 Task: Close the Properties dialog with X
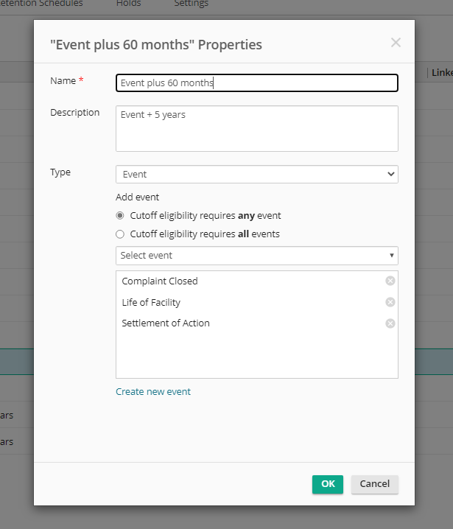pyautogui.click(x=396, y=43)
